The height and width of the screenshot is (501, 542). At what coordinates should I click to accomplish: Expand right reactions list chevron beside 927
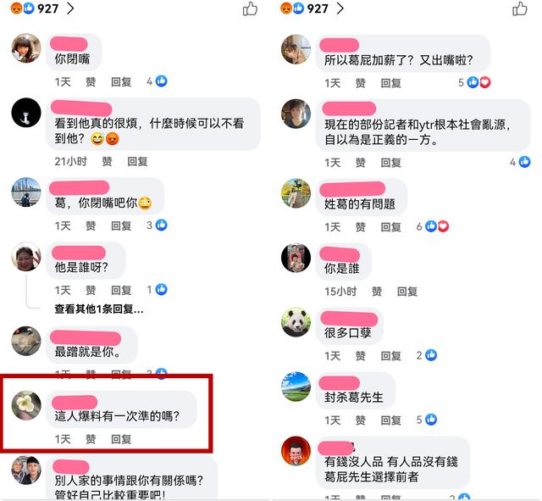point(340,8)
